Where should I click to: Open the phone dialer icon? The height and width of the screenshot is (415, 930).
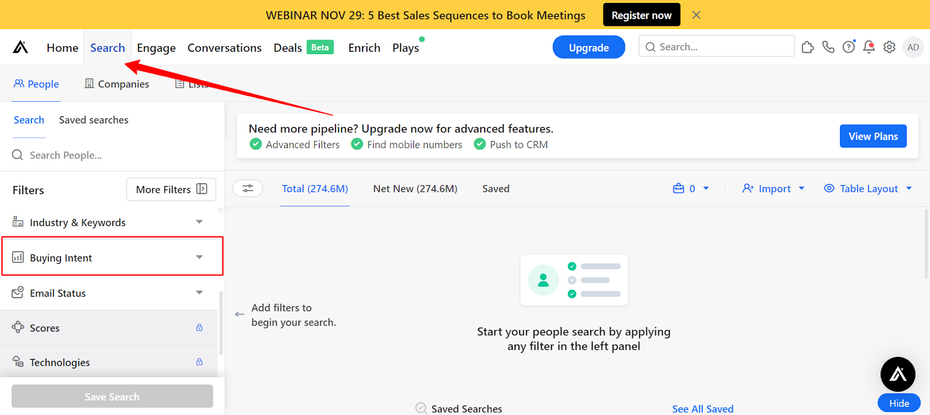click(x=828, y=47)
